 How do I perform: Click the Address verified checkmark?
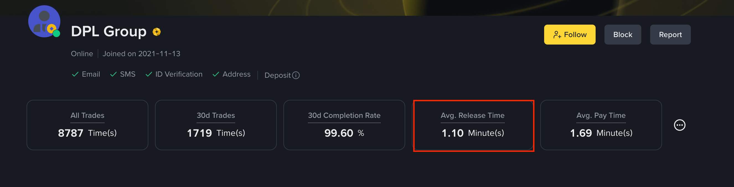click(216, 74)
